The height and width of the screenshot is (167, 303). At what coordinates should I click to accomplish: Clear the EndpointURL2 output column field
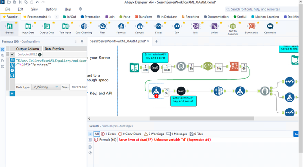coord(40,54)
